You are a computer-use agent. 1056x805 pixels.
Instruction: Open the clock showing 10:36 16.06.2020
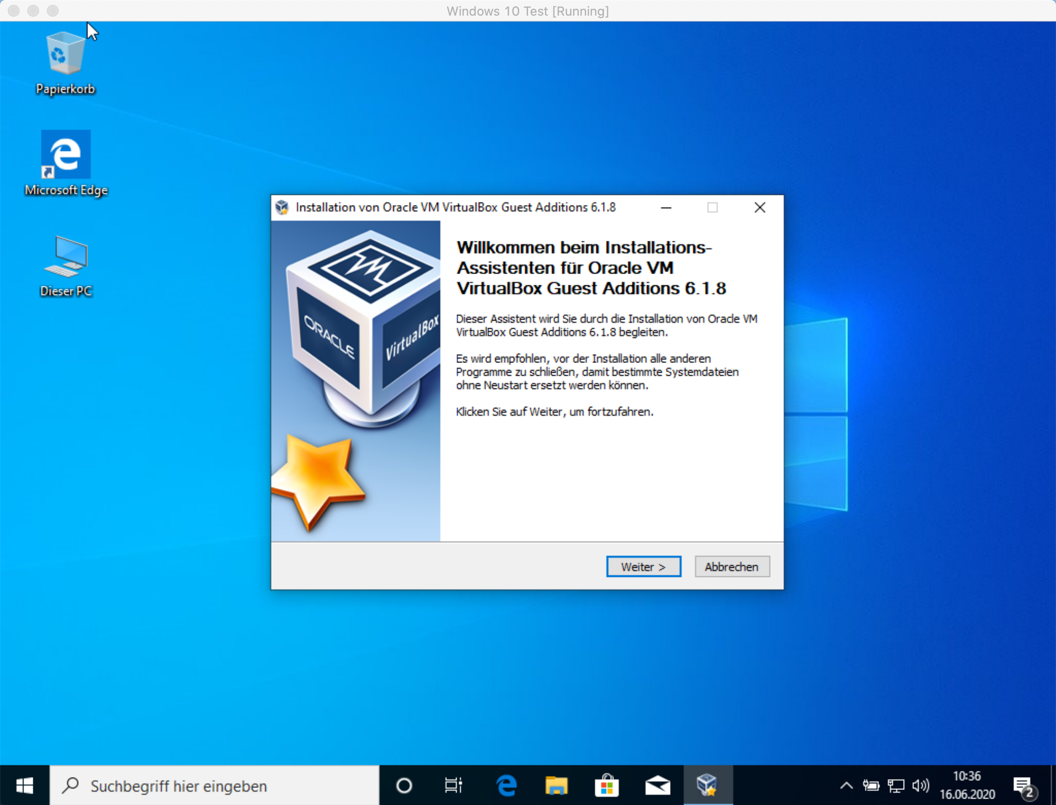click(x=968, y=785)
